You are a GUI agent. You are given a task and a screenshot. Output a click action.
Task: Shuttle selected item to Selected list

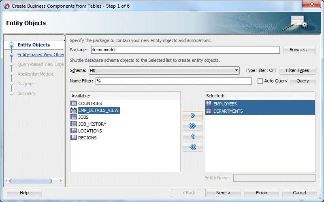point(193,116)
